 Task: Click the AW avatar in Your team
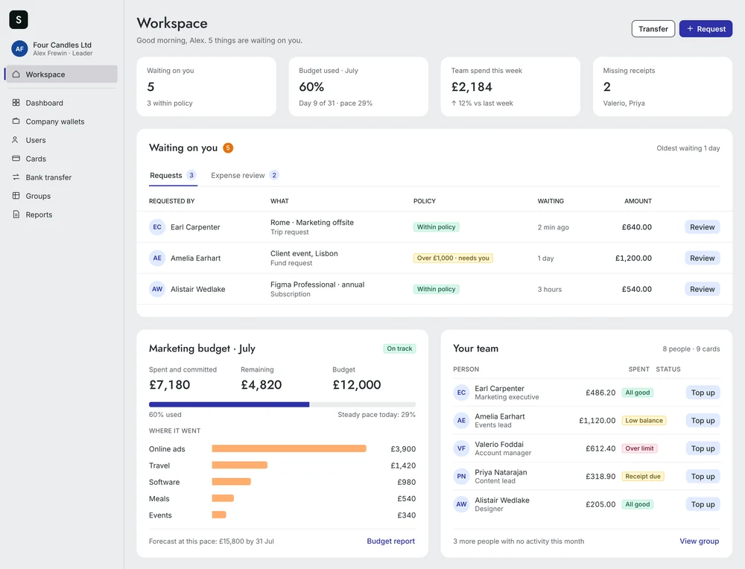[461, 504]
